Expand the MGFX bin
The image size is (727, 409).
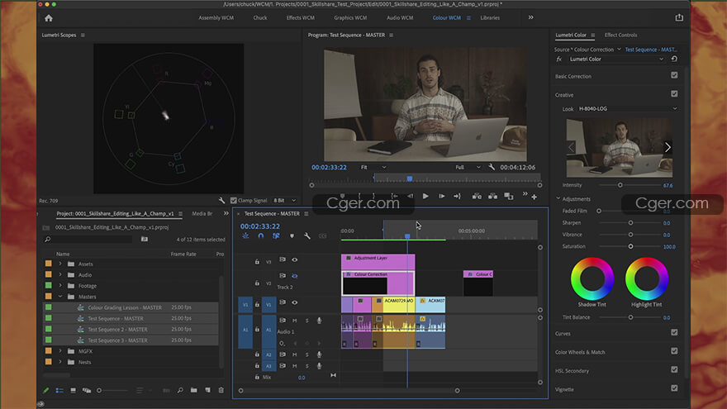pyautogui.click(x=60, y=351)
